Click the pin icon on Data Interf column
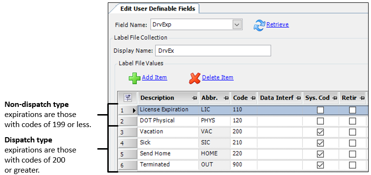 pos(298,98)
